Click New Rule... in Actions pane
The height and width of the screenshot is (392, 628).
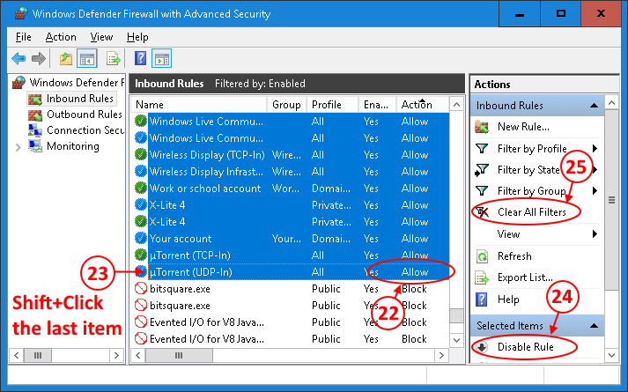523,127
